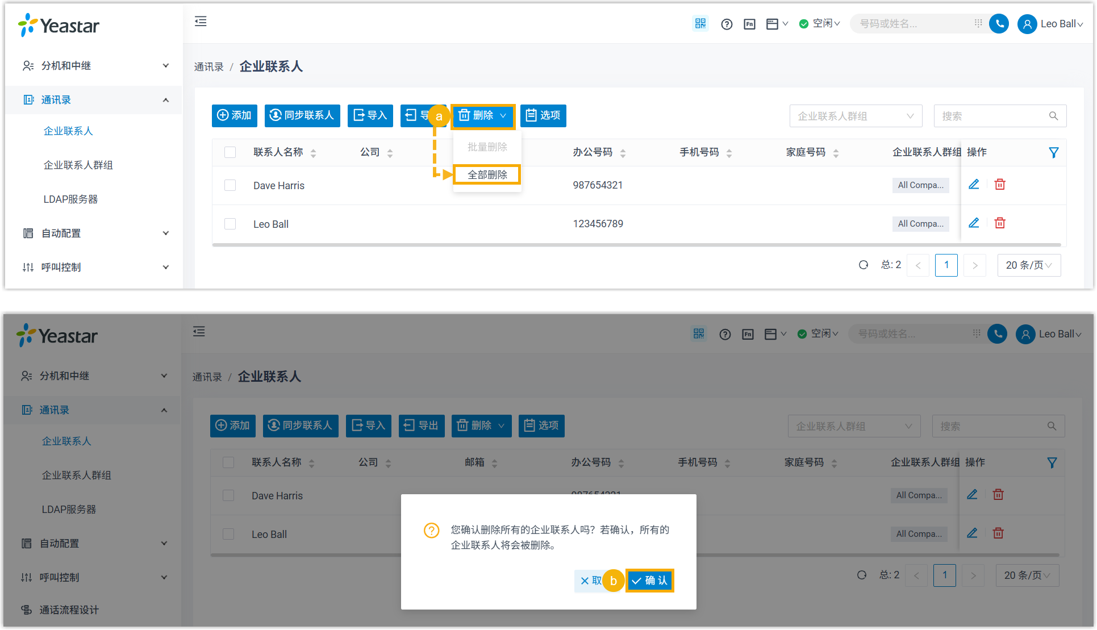Open the 20 条/页 page size dropdown

click(1028, 265)
